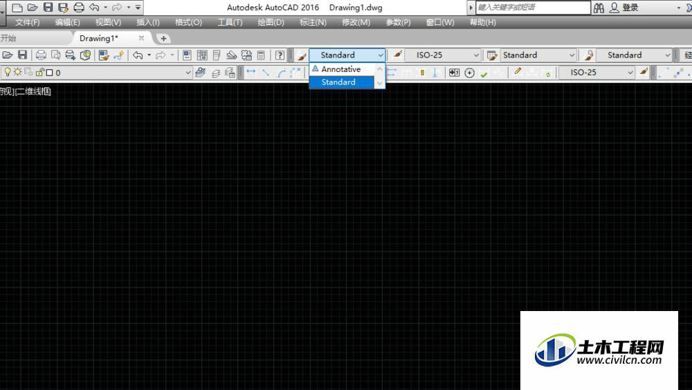Click 3D Print icon in Standard toolbar

(85, 55)
